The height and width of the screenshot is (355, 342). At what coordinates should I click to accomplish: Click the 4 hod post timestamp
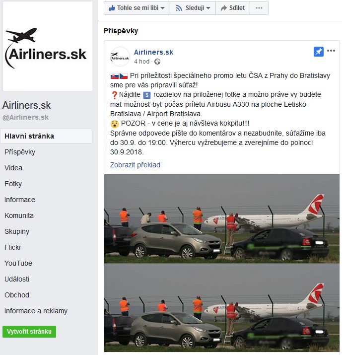tap(141, 62)
